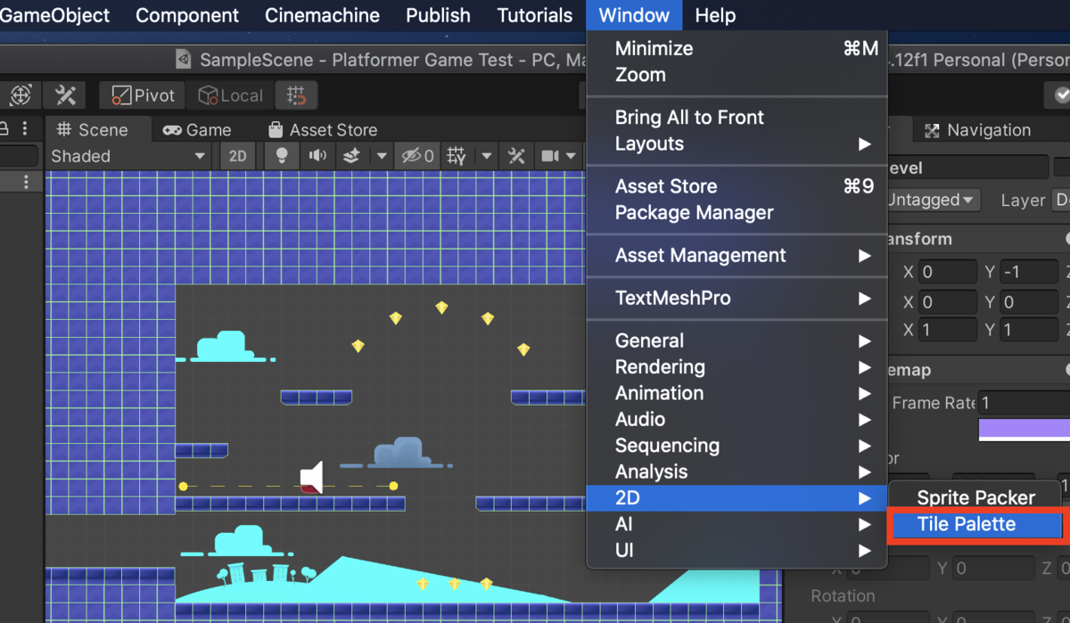Open Asset Store from Window menu
The height and width of the screenshot is (623, 1070).
(x=737, y=186)
